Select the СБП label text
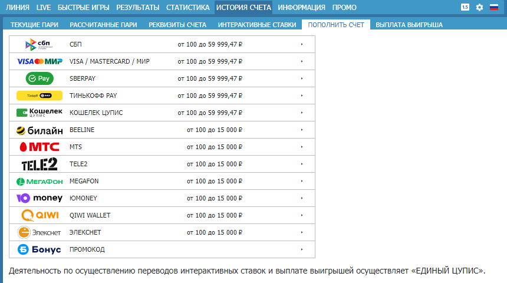507x283 pixels. point(75,44)
